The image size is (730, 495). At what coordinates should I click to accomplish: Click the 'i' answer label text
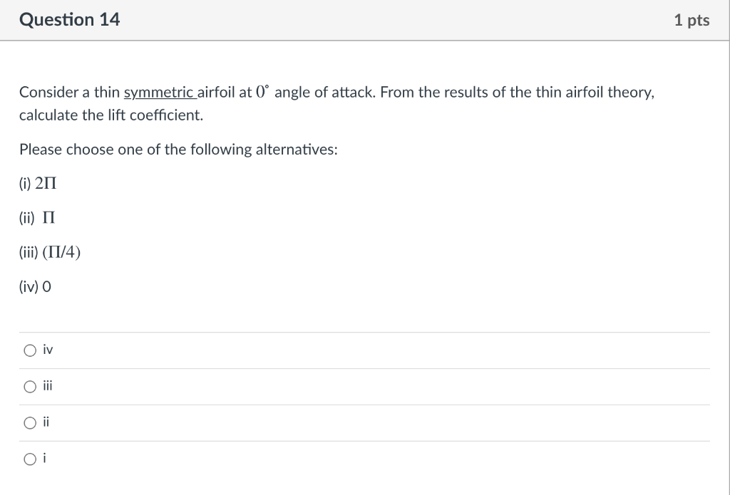(45, 459)
